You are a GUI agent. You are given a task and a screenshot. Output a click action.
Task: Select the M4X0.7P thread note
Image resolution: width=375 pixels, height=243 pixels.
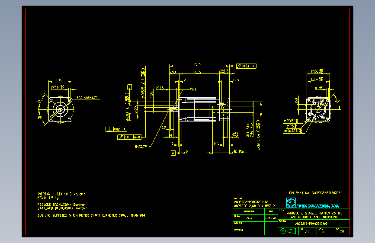coord(141,147)
